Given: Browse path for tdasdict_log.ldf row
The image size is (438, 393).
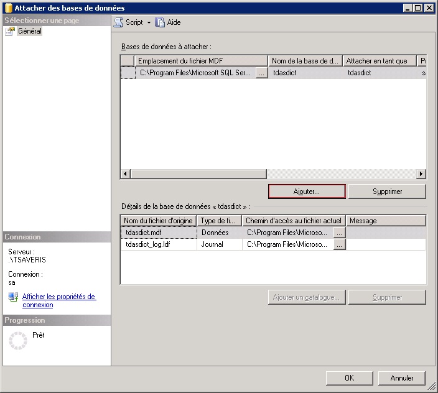Looking at the screenshot, I should [340, 244].
